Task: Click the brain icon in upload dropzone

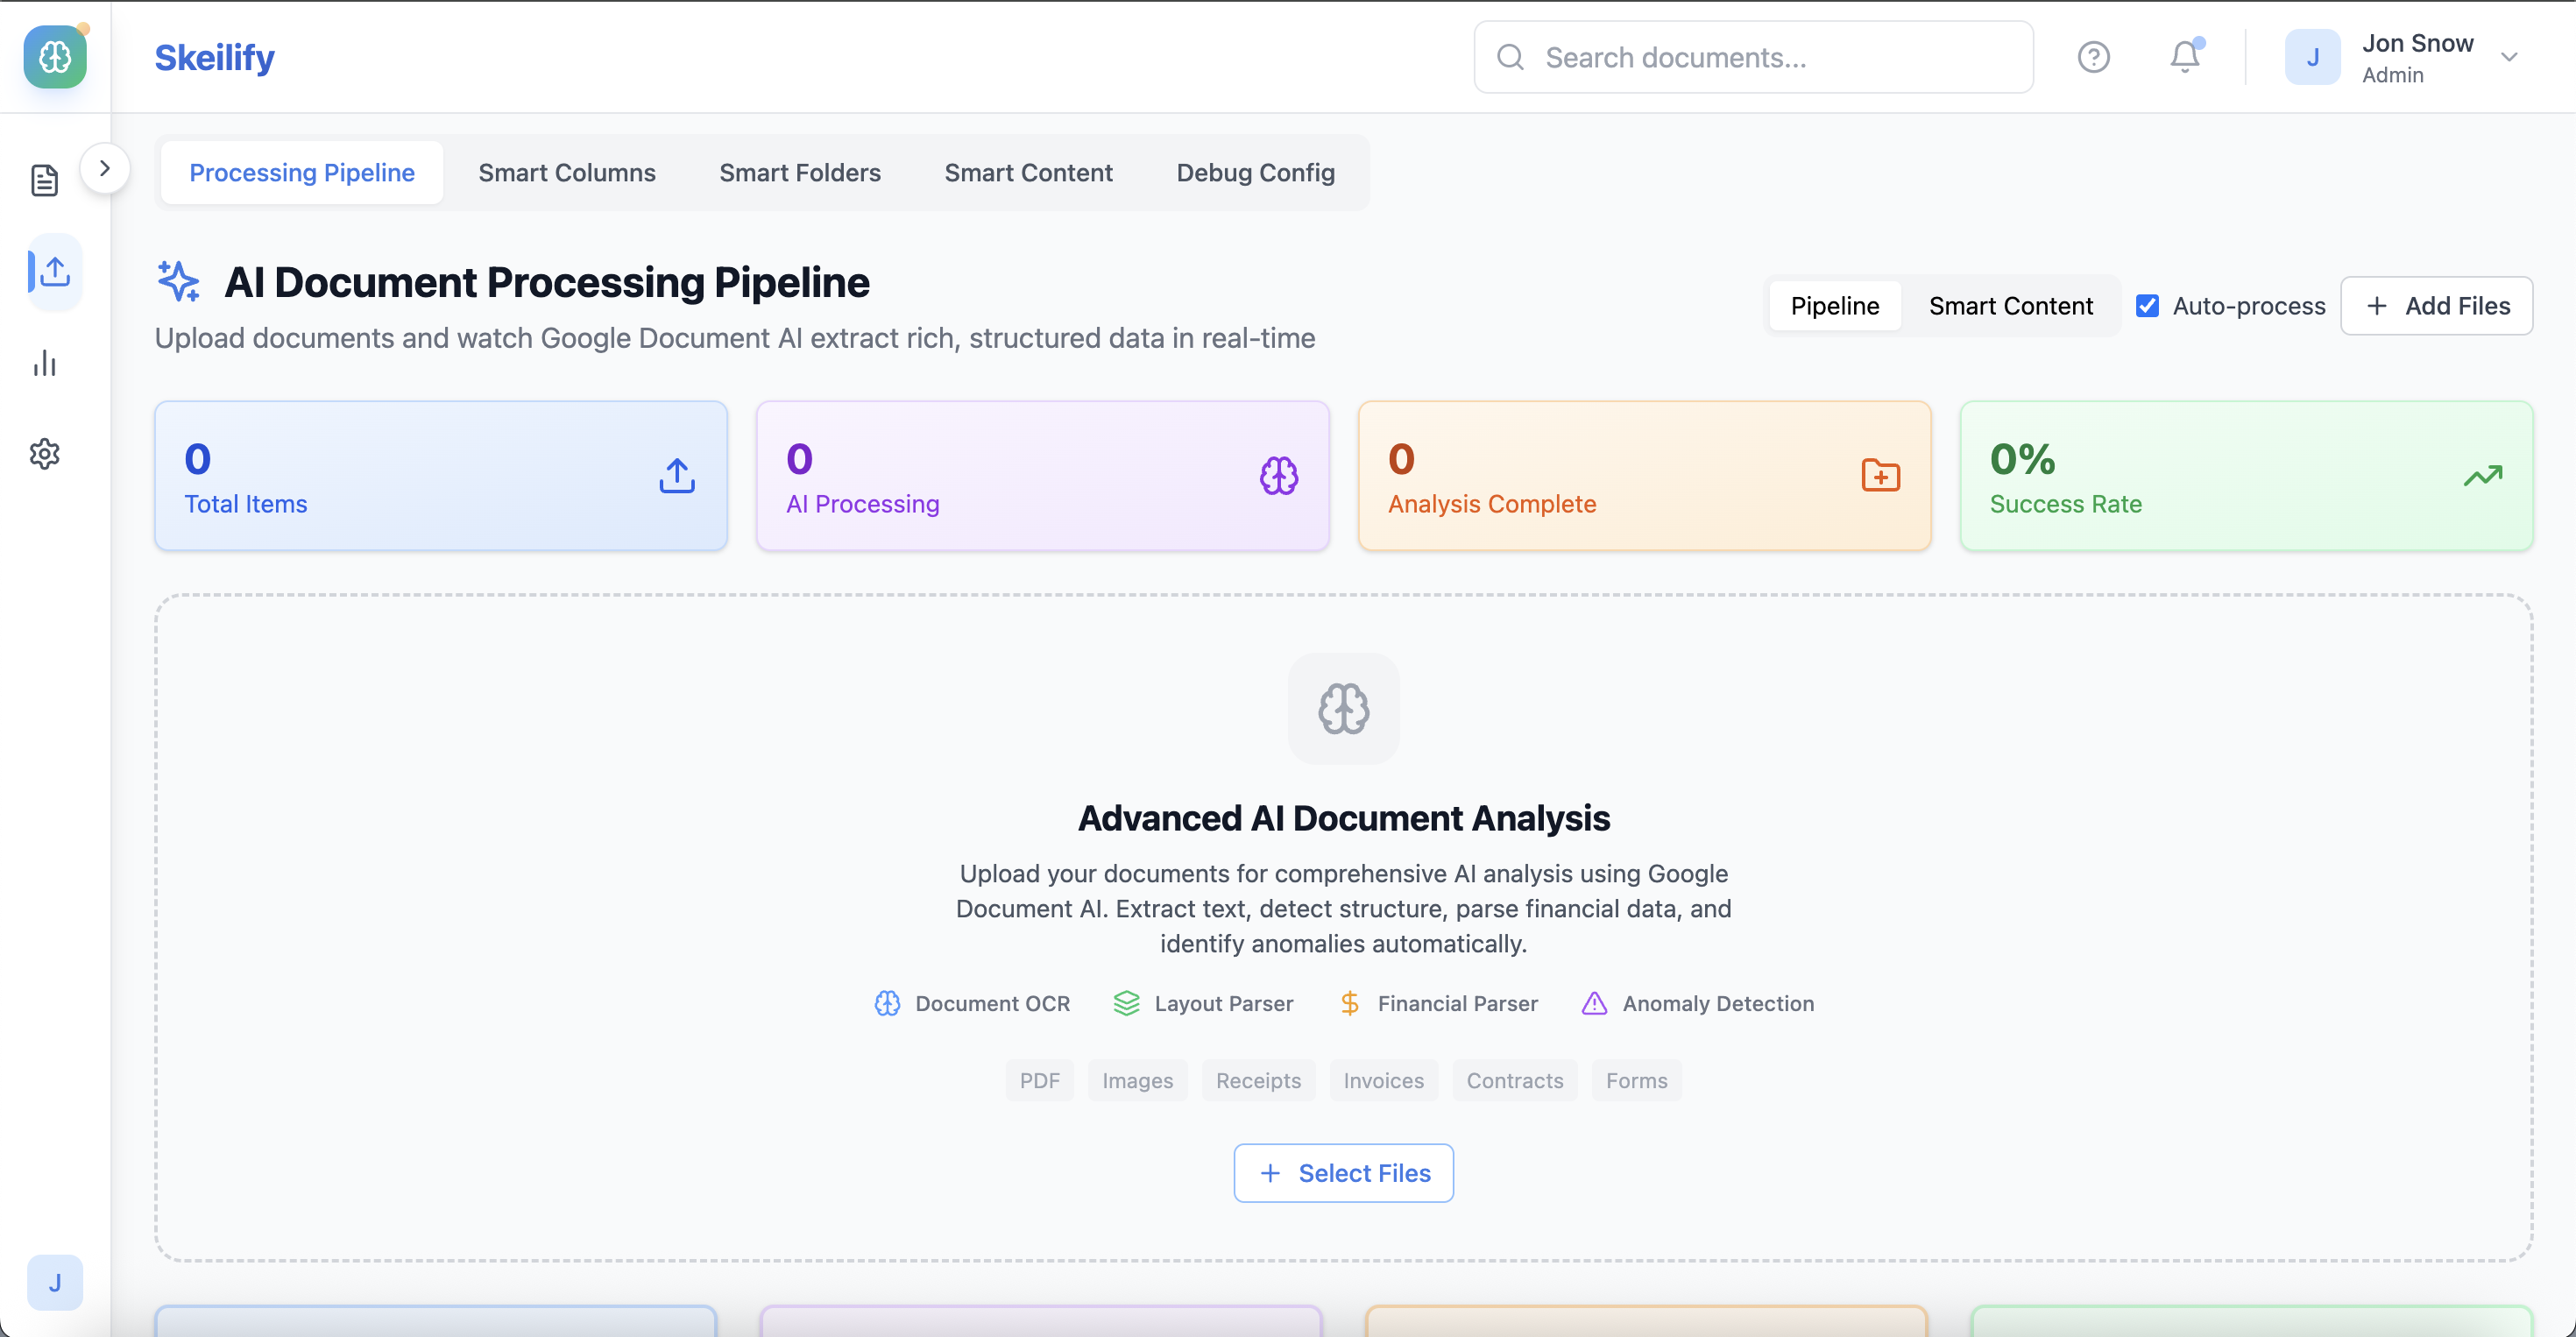Action: pos(1343,709)
